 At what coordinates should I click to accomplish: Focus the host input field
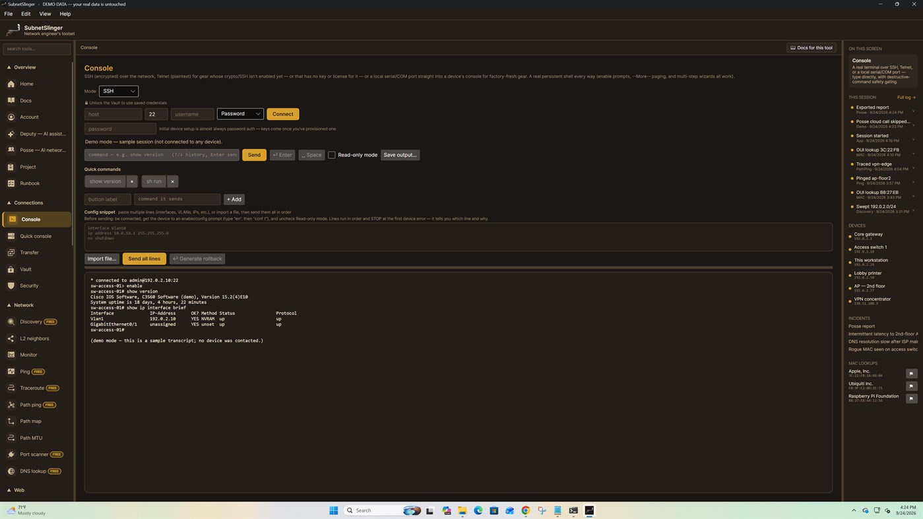(113, 114)
